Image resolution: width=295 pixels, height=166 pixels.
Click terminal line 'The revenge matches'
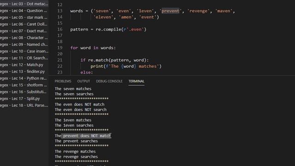tap(75, 151)
